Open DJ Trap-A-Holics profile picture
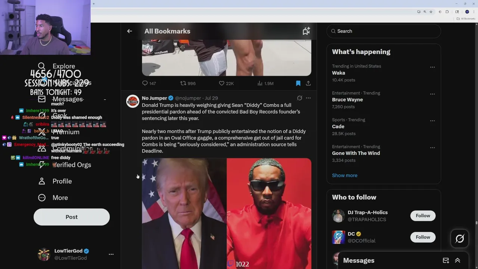This screenshot has width=478, height=269. [338, 216]
